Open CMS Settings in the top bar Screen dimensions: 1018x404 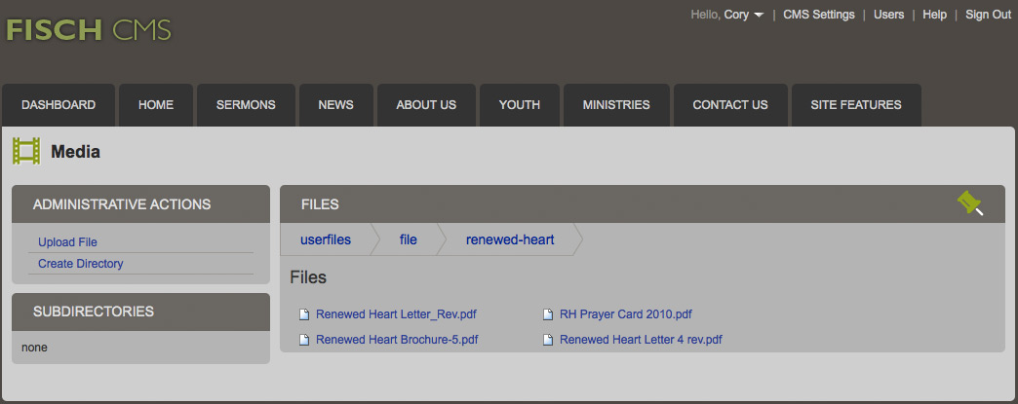(819, 15)
